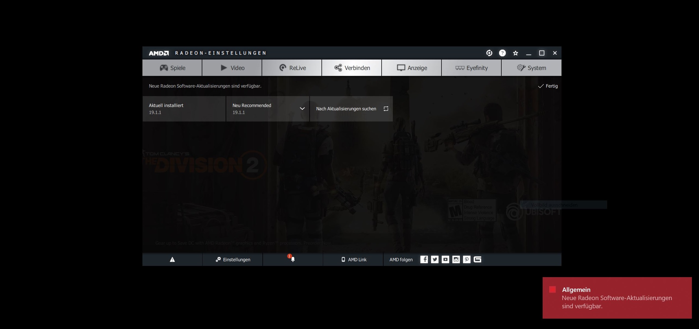Switch to the Spiele tab
The image size is (699, 329).
pos(172,68)
